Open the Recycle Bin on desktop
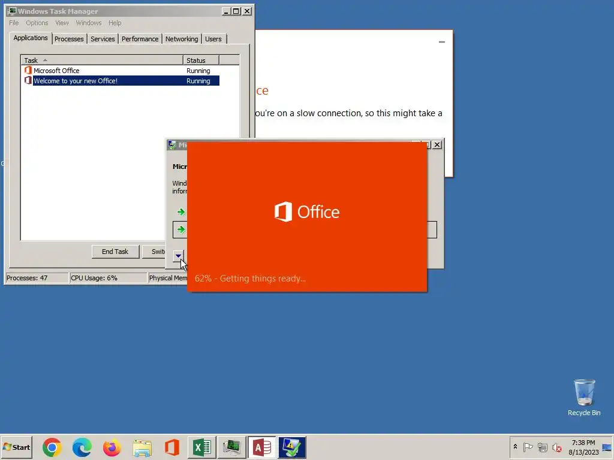This screenshot has height=460, width=614. tap(584, 397)
